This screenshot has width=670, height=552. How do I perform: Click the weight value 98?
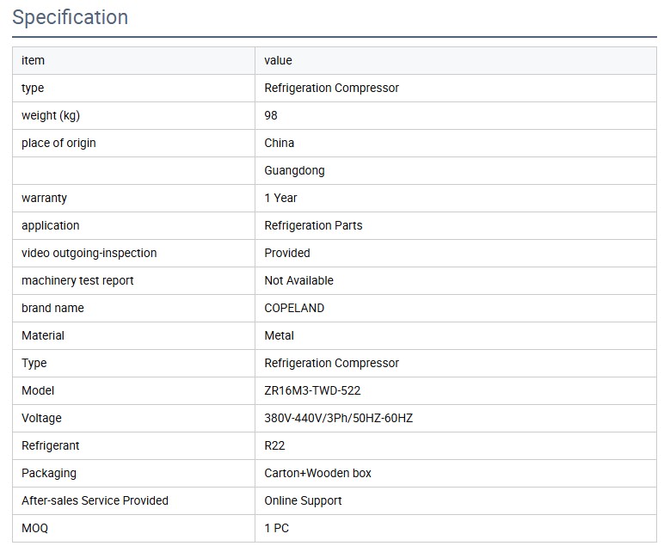[272, 115]
